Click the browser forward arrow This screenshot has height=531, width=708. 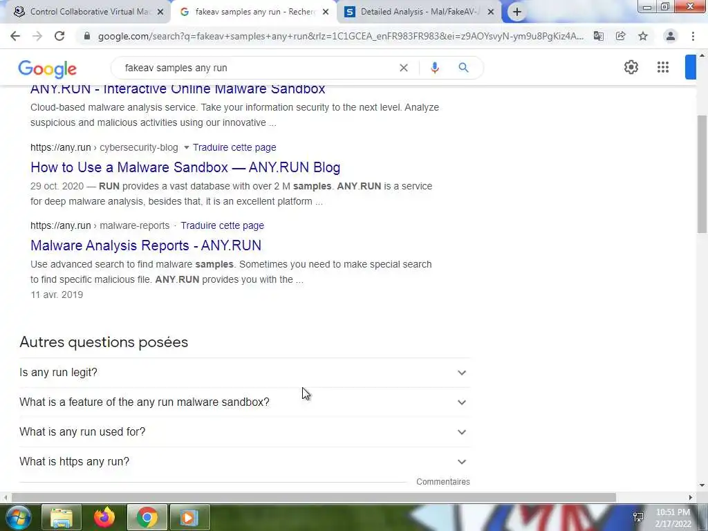37,36
